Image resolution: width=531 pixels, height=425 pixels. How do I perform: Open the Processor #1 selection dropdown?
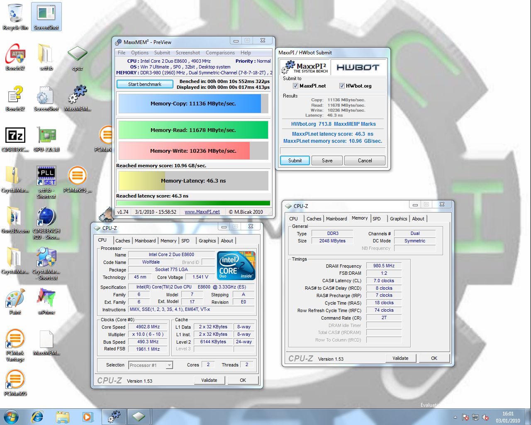click(x=150, y=365)
